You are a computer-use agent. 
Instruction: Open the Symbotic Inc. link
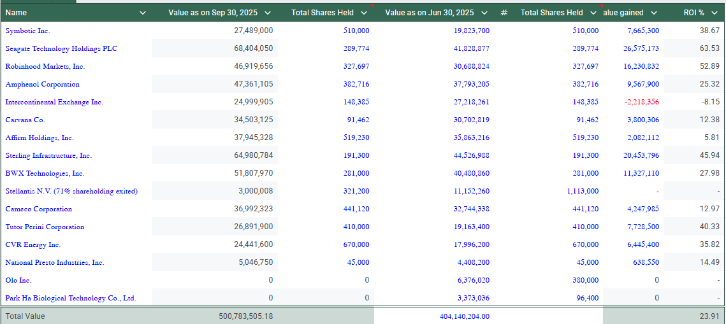[x=28, y=31]
